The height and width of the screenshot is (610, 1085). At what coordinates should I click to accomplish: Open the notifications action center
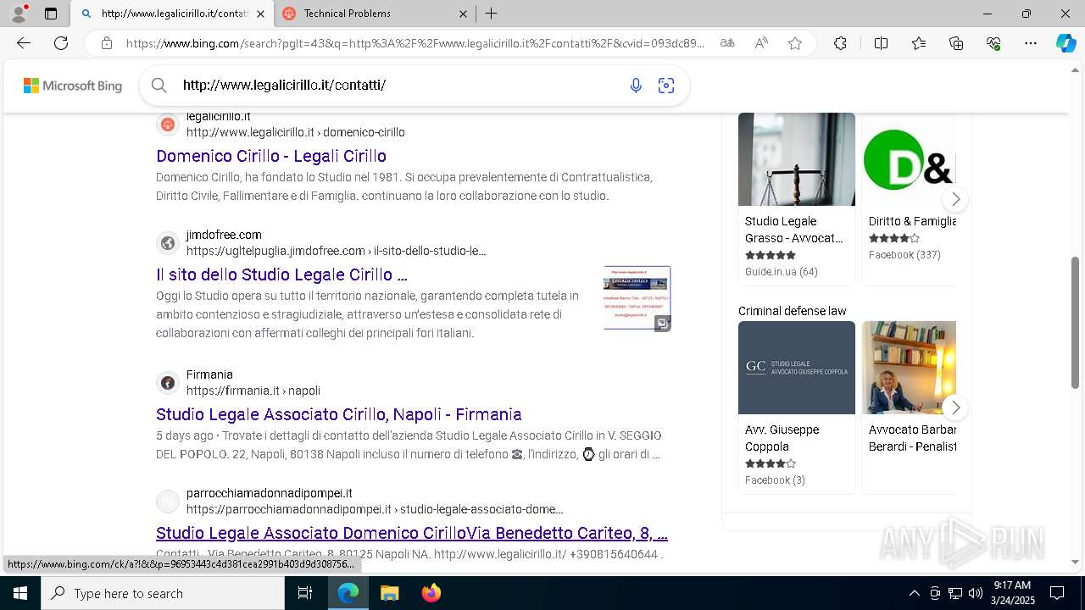[x=1057, y=593]
